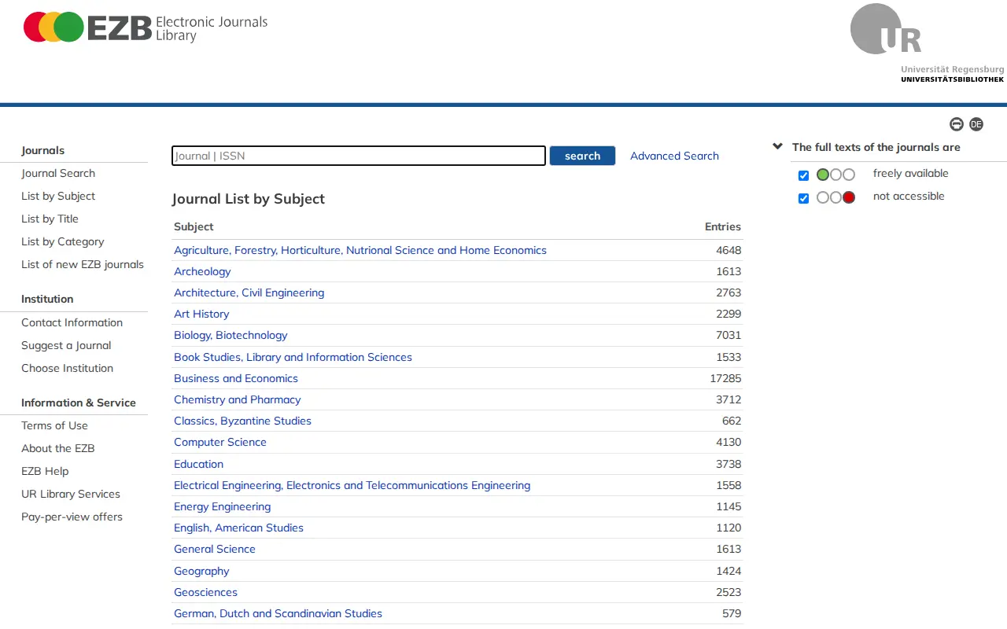
Task: Click entry count 4130 for Computer Science
Action: coord(729,442)
